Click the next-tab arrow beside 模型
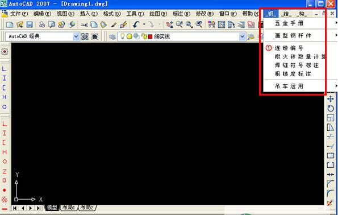This screenshot has height=215, width=338. (31, 208)
